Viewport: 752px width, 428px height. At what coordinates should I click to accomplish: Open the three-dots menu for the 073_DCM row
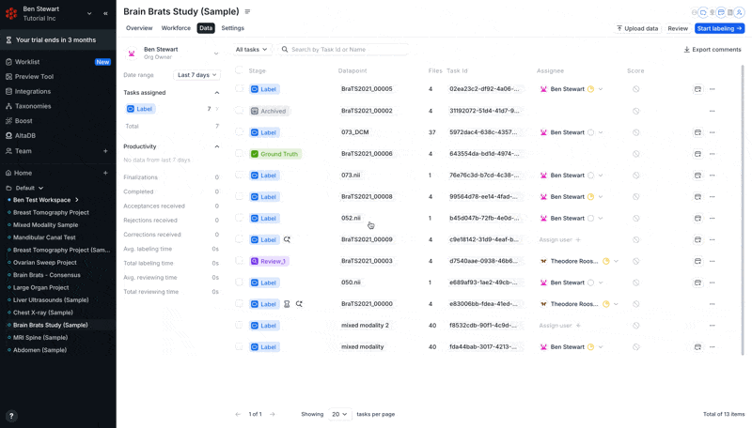coord(713,132)
